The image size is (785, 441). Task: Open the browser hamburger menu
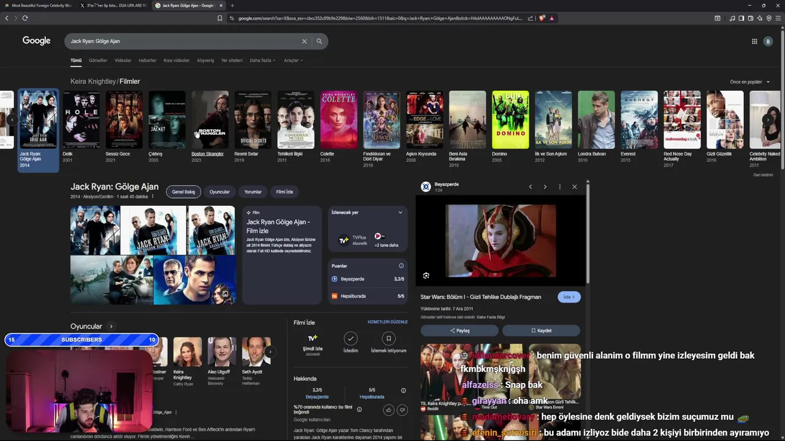778,18
